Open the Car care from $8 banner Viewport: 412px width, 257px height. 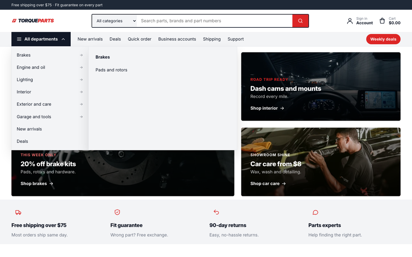coord(321,162)
